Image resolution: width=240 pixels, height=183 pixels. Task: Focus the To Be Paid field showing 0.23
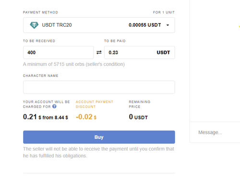140,53
